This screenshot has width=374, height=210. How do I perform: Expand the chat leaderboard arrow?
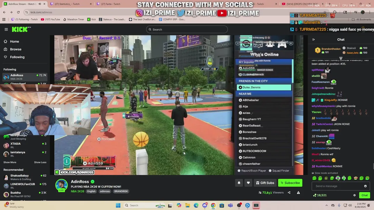coord(341,58)
